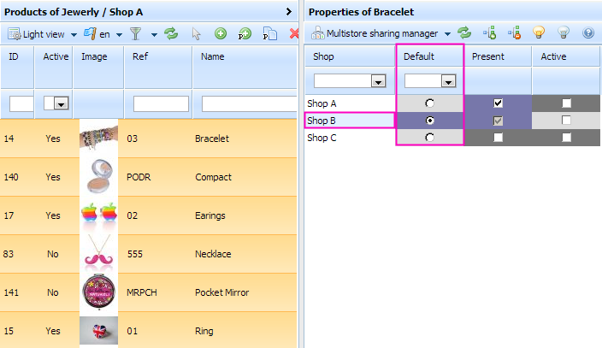Select Shop B default radio button
This screenshot has width=602, height=348.
(x=429, y=121)
